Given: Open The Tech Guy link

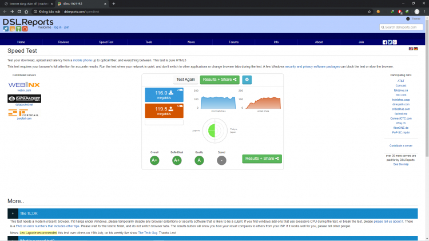Looking at the screenshot, I should point(148,233).
